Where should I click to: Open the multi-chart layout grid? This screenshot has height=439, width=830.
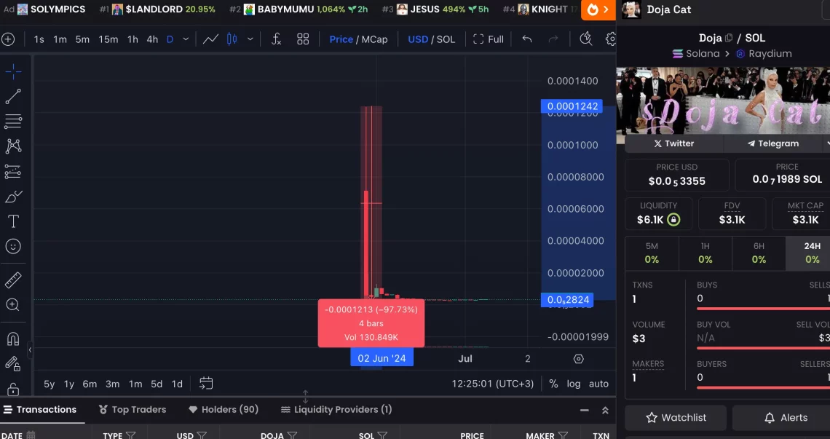click(303, 39)
